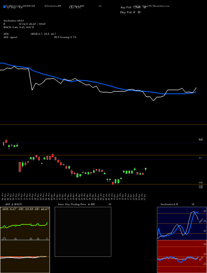The image size is (207, 273).
Task: Click the blue SMA line at its right end
Action: pos(196,92)
